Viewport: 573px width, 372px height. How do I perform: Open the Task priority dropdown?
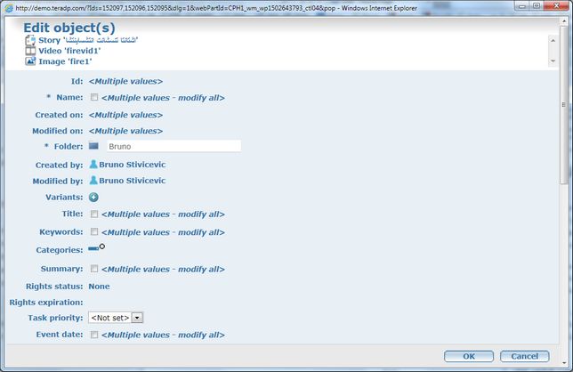pos(116,318)
